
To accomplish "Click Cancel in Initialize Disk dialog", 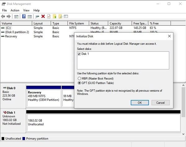I will click(160, 102).
